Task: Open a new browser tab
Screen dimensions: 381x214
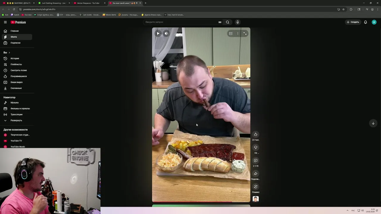Action: (x=145, y=3)
